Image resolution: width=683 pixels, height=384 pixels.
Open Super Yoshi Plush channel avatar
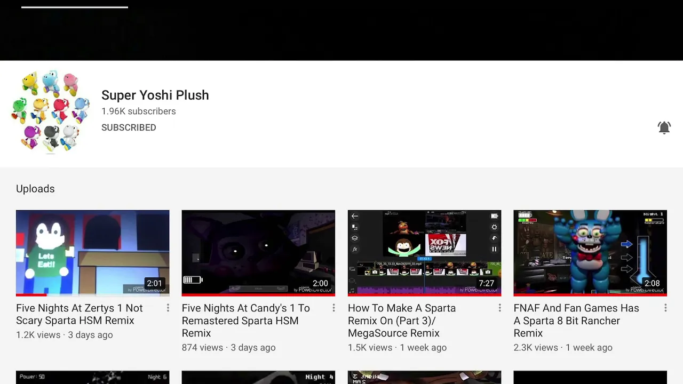click(x=51, y=111)
